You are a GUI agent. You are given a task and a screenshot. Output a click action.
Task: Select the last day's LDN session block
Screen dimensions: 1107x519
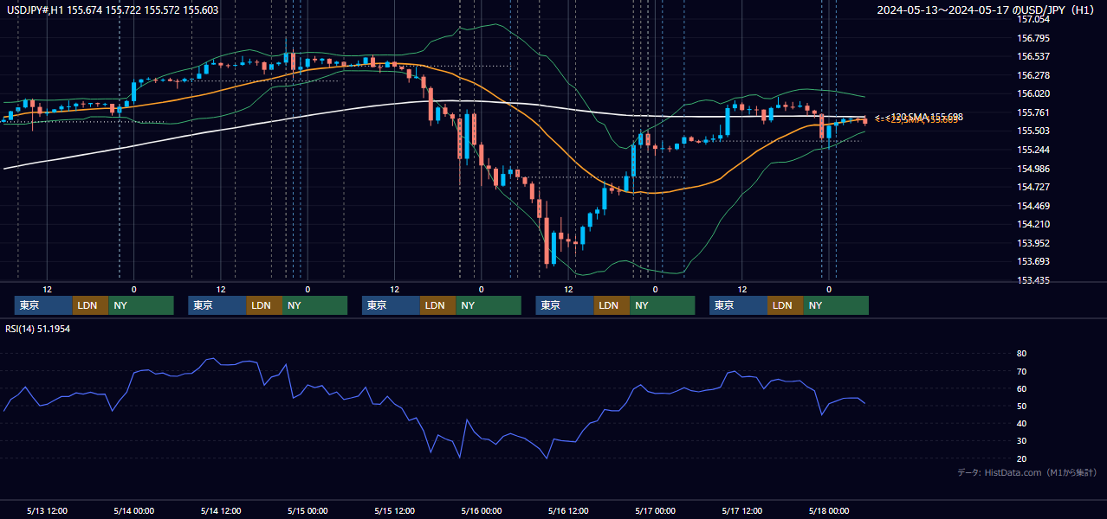coord(786,305)
